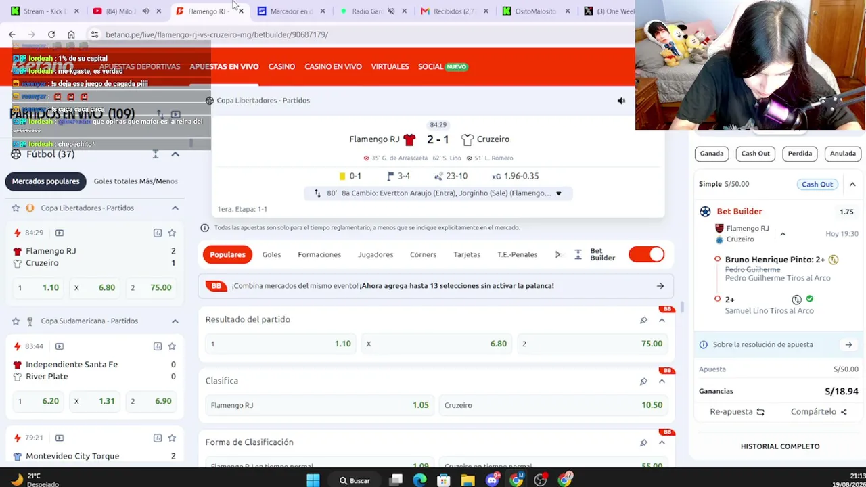This screenshot has height=487, width=866.
Task: Click the swap icon beside Samuel Lino selection
Action: click(796, 300)
